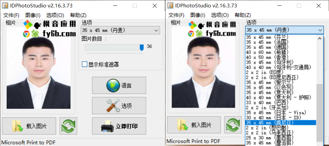Click 载入图片 folder button in left window
Screen dimensions: 329x146
pos(29,126)
